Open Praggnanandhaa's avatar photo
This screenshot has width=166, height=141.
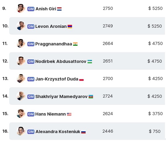(x=21, y=43)
